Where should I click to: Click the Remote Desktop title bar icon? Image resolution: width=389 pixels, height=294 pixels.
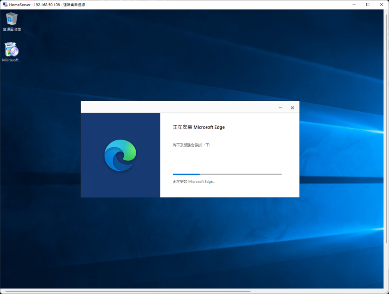(5, 5)
